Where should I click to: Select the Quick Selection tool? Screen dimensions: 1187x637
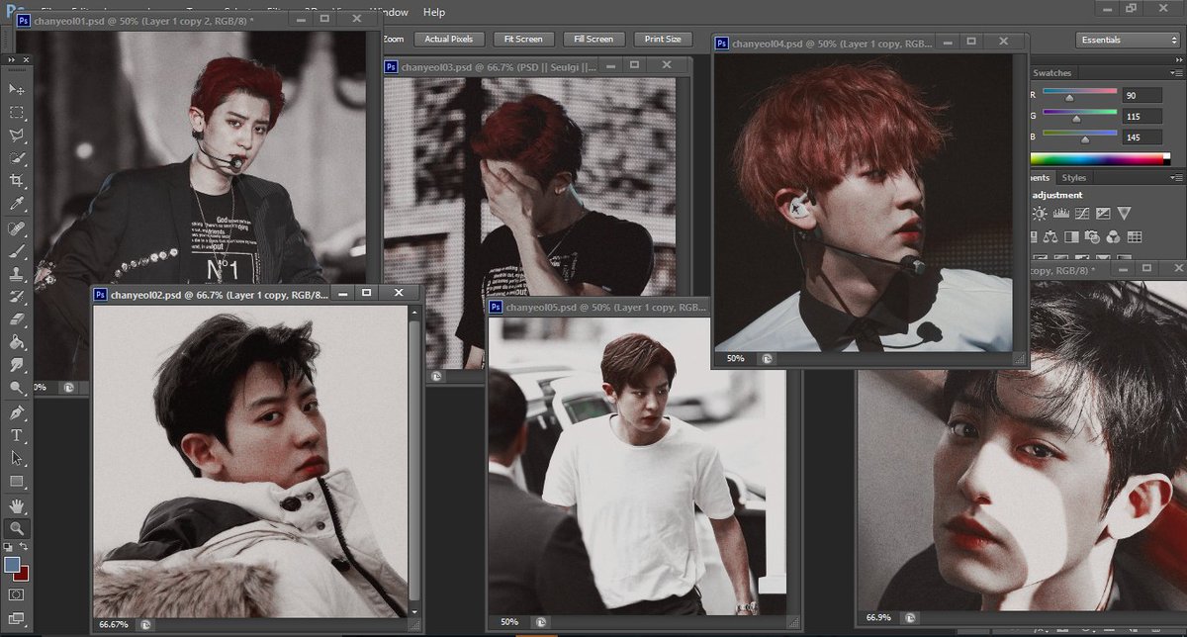coord(17,158)
